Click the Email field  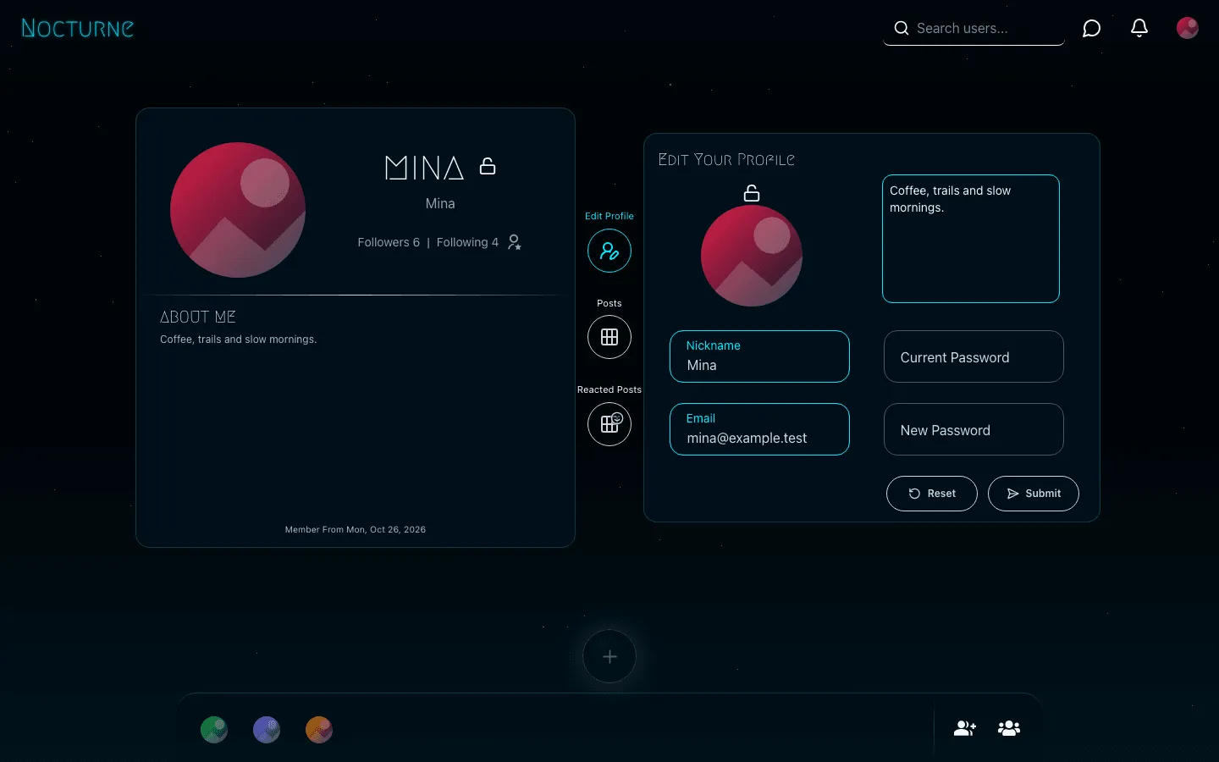pyautogui.click(x=759, y=429)
